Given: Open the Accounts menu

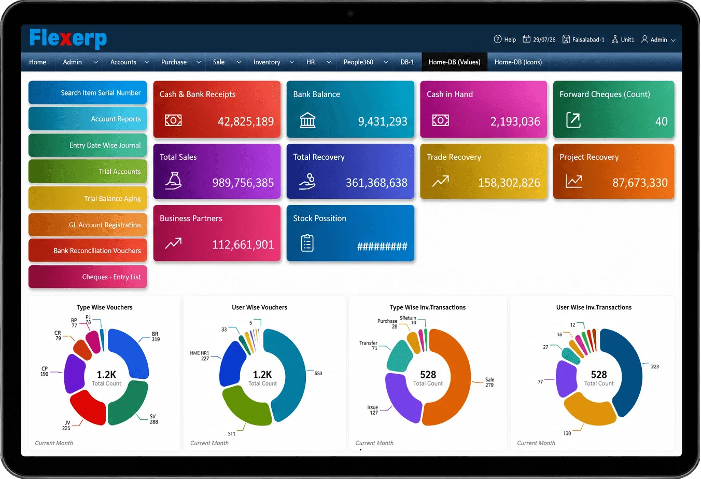Looking at the screenshot, I should [x=123, y=62].
